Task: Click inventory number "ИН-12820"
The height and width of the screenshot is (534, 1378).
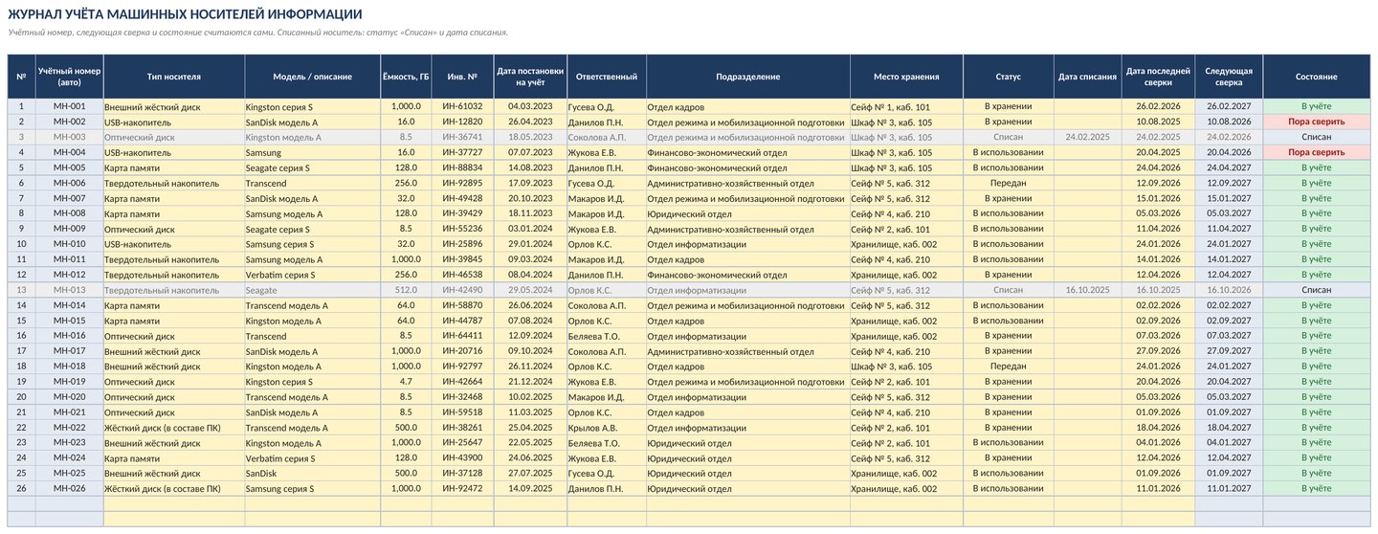Action: click(x=463, y=122)
